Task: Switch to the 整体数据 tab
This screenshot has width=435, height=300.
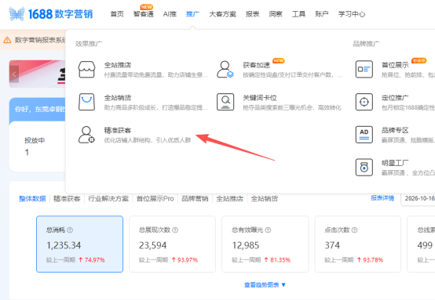Action: [x=32, y=199]
